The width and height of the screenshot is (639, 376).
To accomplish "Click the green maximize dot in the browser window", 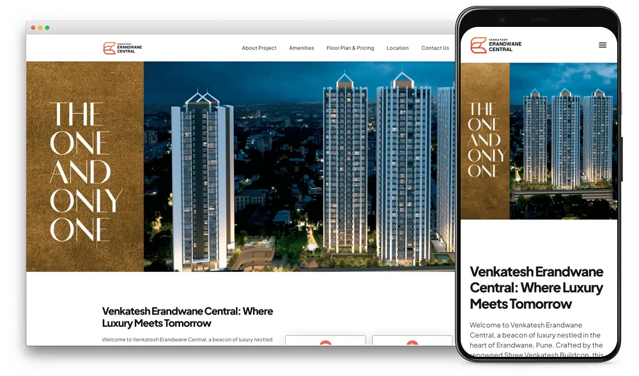I will point(47,28).
